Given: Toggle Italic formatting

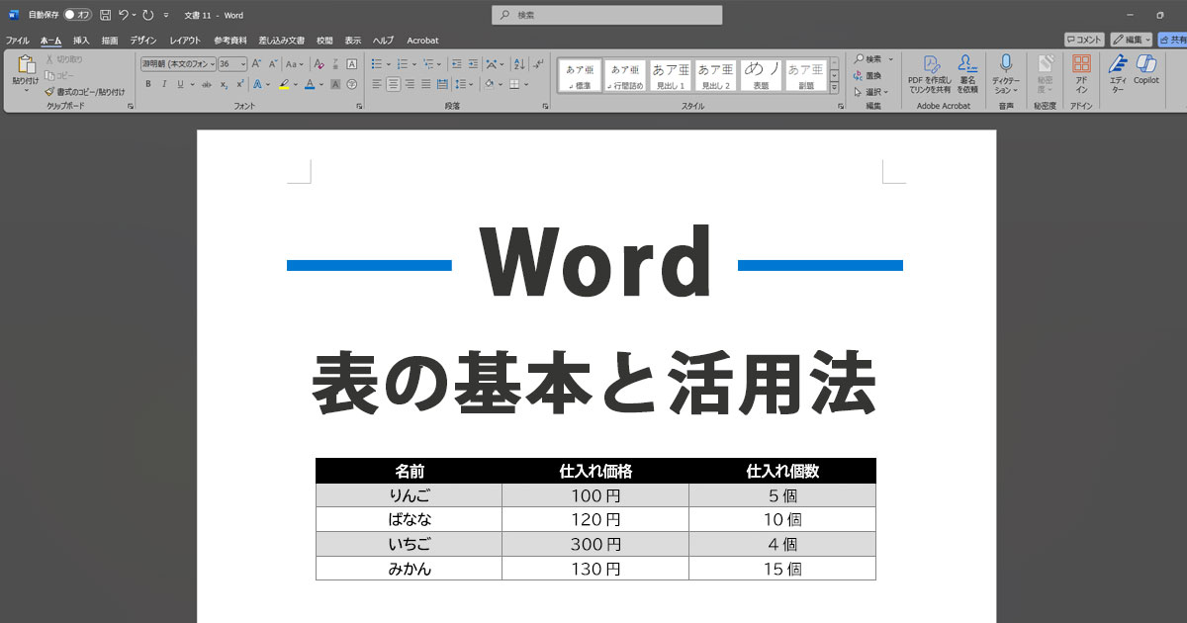Looking at the screenshot, I should click(162, 84).
